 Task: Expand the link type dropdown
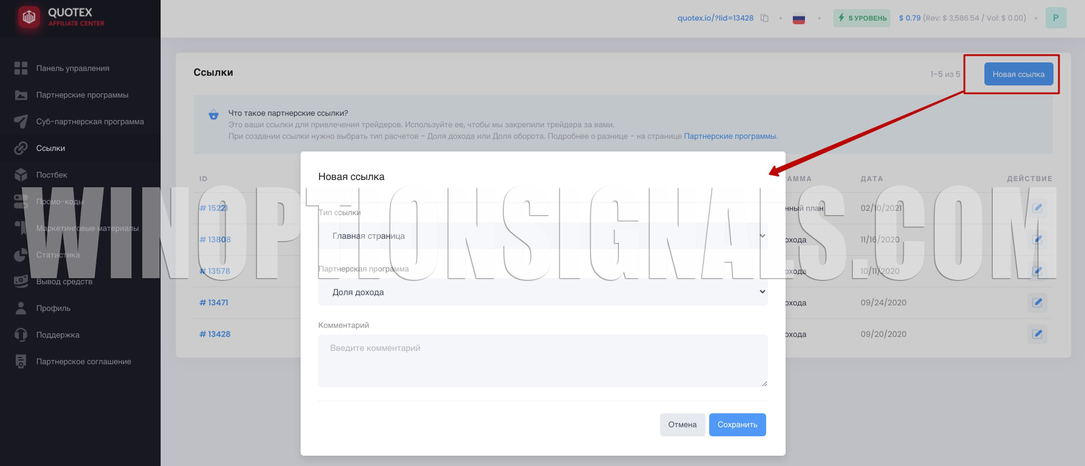click(x=542, y=236)
